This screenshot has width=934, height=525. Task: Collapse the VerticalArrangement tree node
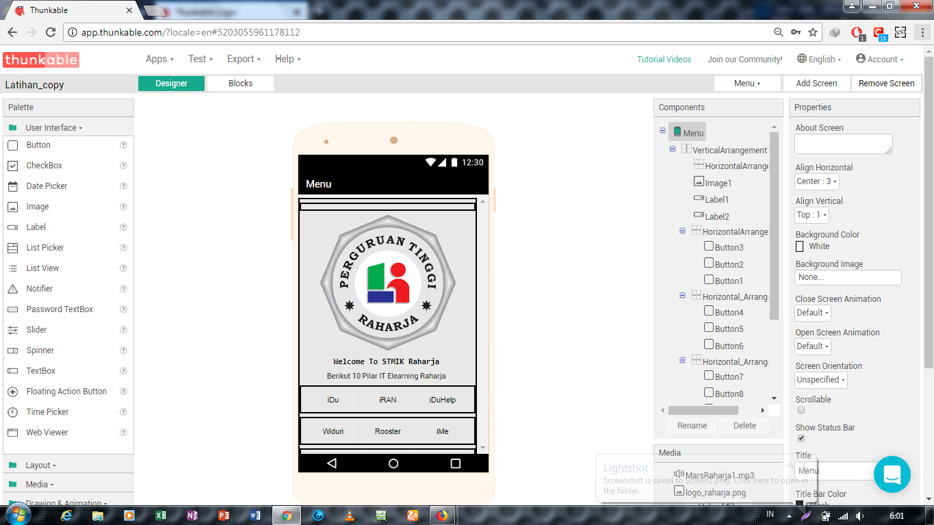(673, 149)
